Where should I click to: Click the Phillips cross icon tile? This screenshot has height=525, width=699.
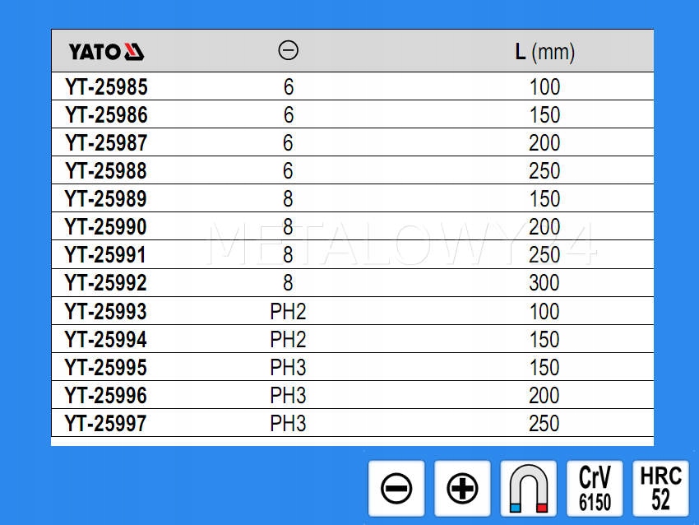pos(462,489)
